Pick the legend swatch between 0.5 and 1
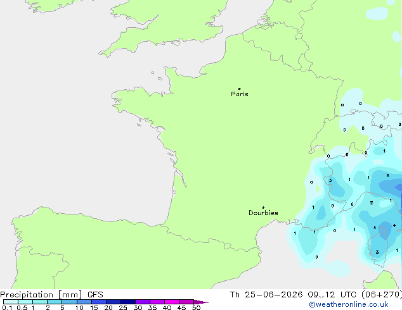Screen dimensions: 402x310 point(25,302)
